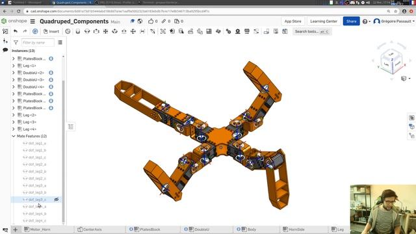Click the linked document icon beside DoubleU <4>
Screen dimensions: 416x234
[x=51, y=86]
